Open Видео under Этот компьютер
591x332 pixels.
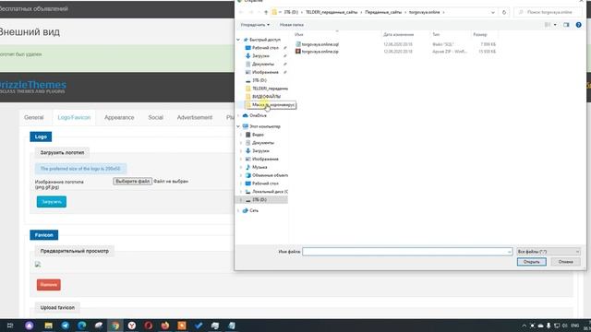pyautogui.click(x=258, y=135)
